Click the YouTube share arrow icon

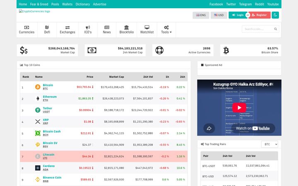coord(209,128)
